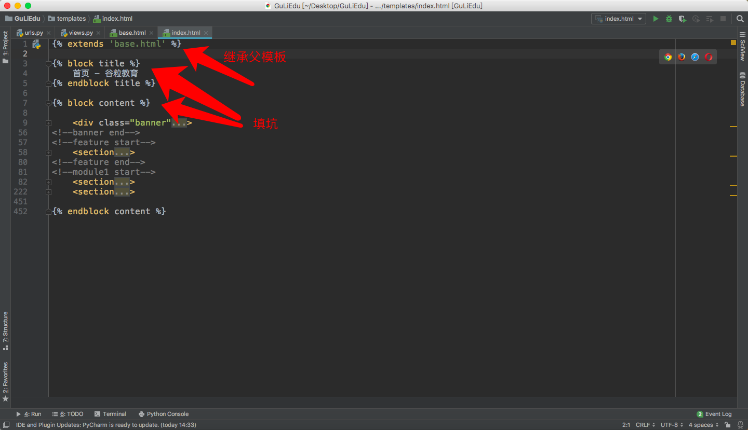
Task: Click line number 451 in the gutter
Action: click(20, 202)
